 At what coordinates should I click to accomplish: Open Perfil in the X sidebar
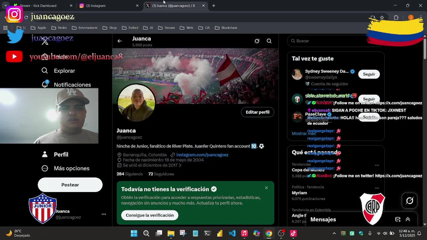coord(55,155)
